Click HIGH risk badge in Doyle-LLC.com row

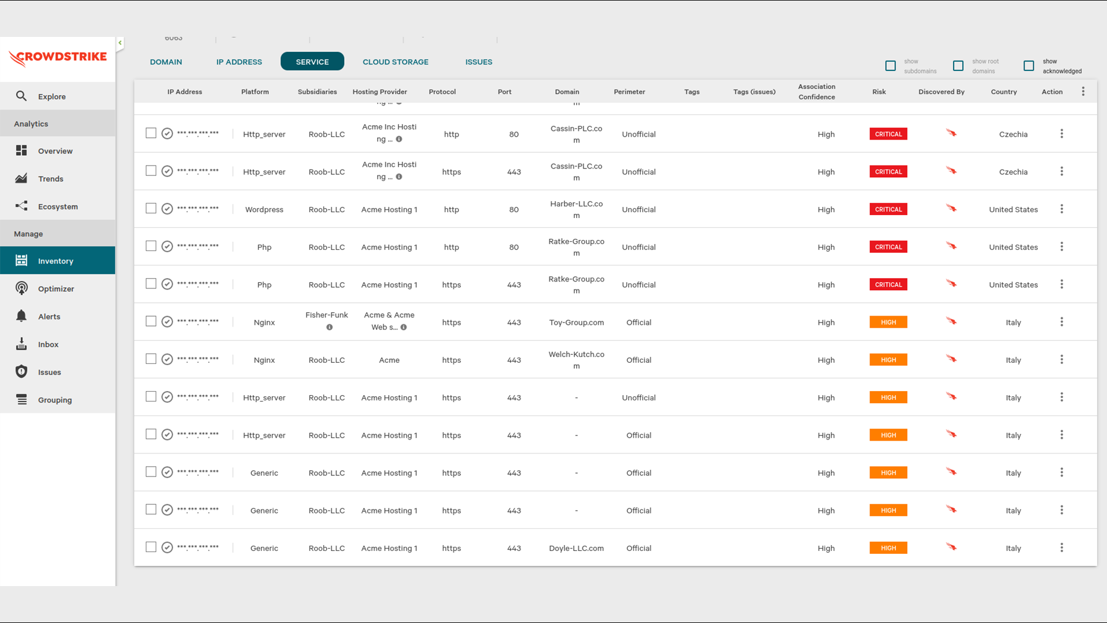tap(888, 547)
